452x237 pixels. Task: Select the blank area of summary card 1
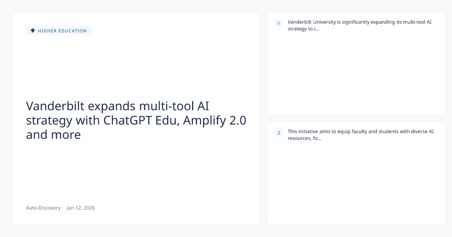point(356,75)
